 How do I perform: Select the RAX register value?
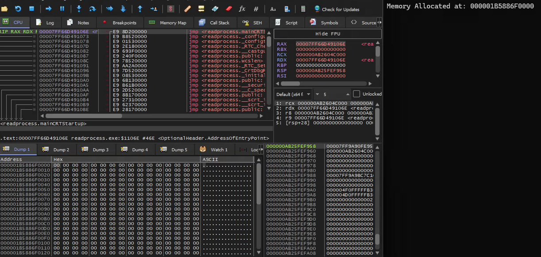pyautogui.click(x=320, y=44)
